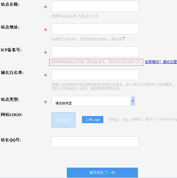Open the 请选择类型 site type dropdown

tap(91, 101)
